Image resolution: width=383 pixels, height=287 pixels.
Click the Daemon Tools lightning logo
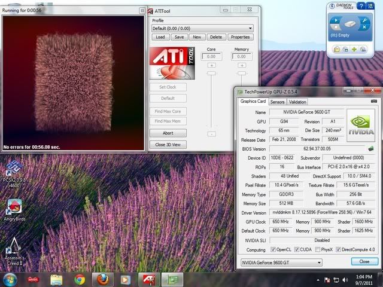[x=332, y=6]
